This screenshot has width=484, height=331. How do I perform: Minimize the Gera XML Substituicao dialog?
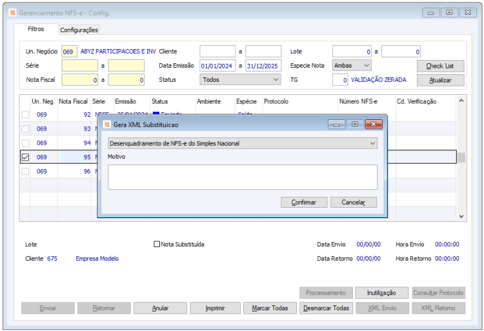coord(336,125)
